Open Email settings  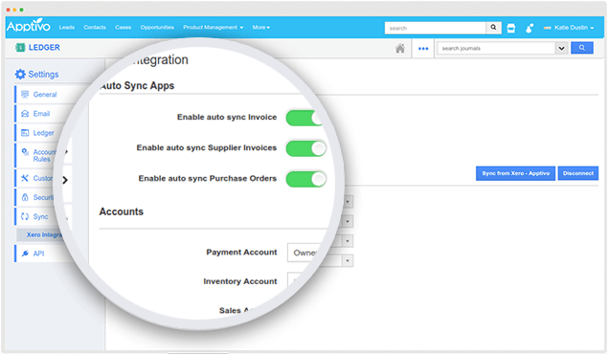pos(41,114)
